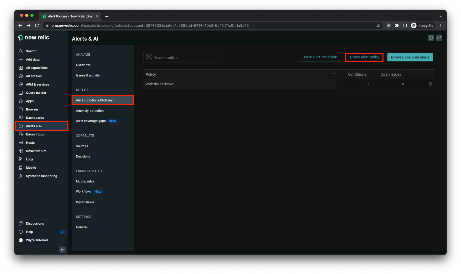
Task: Toggle the browser side panel icon
Action: pyautogui.click(x=405, y=26)
